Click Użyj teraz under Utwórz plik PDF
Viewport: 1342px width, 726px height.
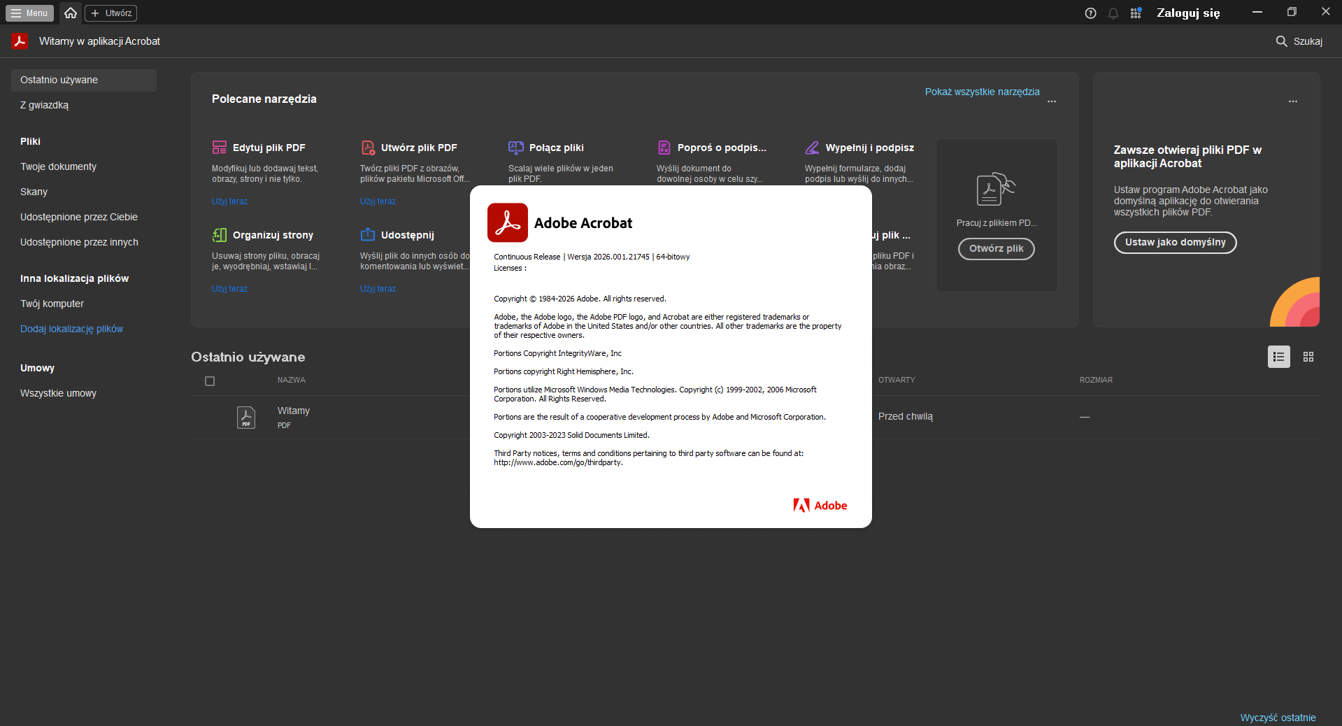coord(378,201)
